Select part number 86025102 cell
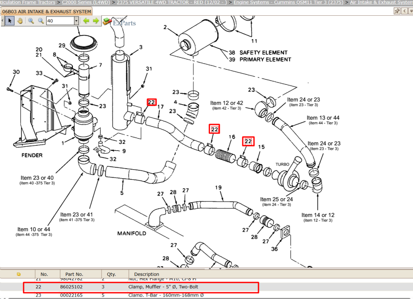 pyautogui.click(x=71, y=287)
